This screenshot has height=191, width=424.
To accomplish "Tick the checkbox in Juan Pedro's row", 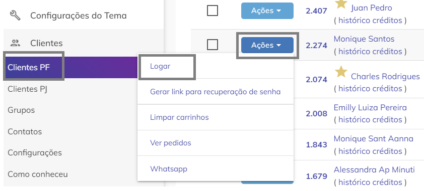I will pyautogui.click(x=213, y=11).
